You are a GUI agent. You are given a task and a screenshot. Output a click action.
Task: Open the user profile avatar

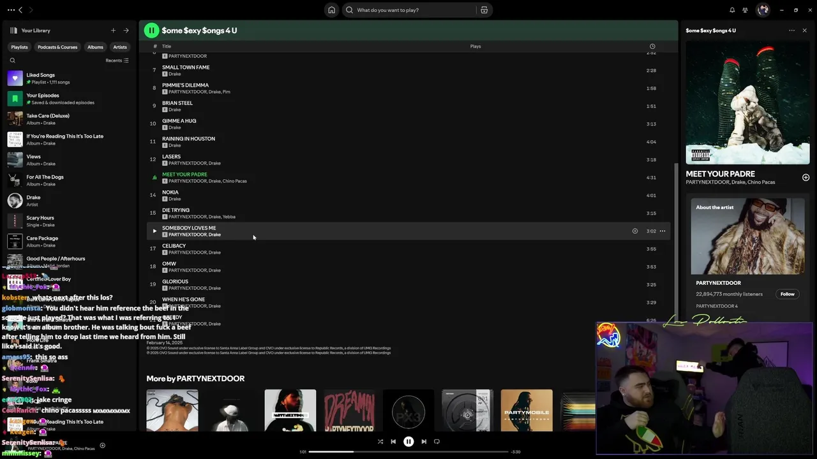click(x=763, y=10)
